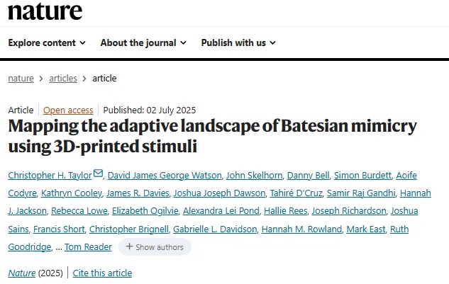Open the About the journal dropdown

click(143, 42)
